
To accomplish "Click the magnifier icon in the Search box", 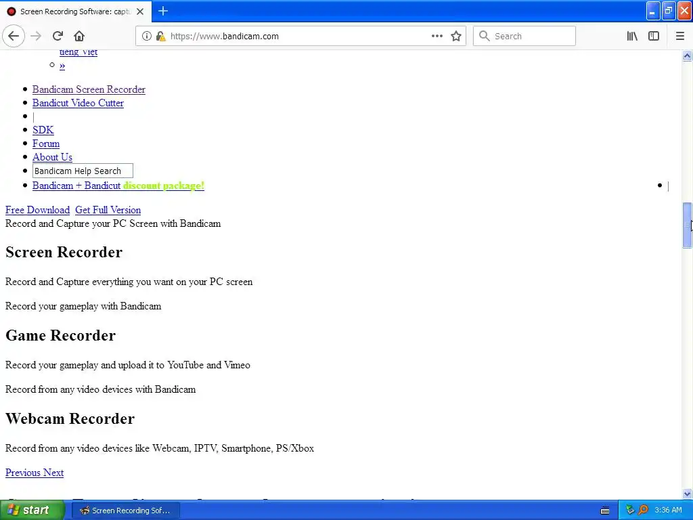I will [485, 36].
